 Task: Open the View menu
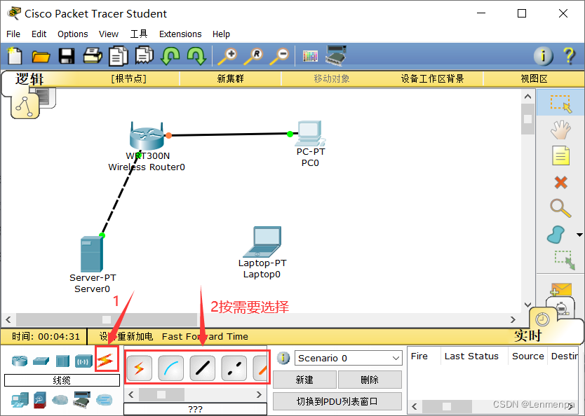[x=109, y=34]
